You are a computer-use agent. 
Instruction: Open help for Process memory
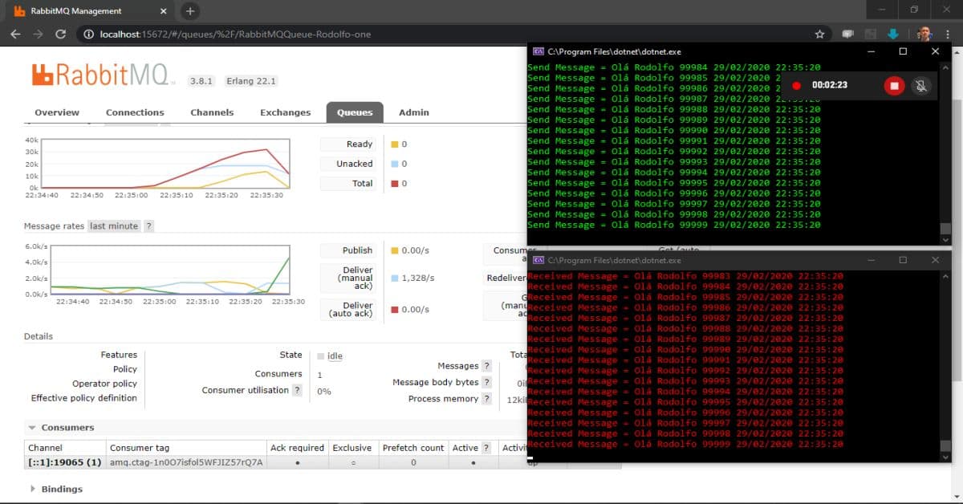point(486,398)
